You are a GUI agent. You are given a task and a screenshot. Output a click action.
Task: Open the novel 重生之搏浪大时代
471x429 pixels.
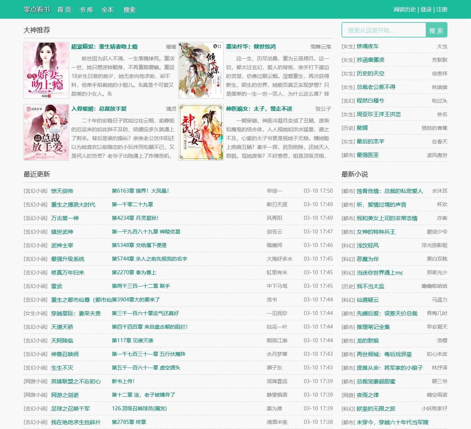73,205
